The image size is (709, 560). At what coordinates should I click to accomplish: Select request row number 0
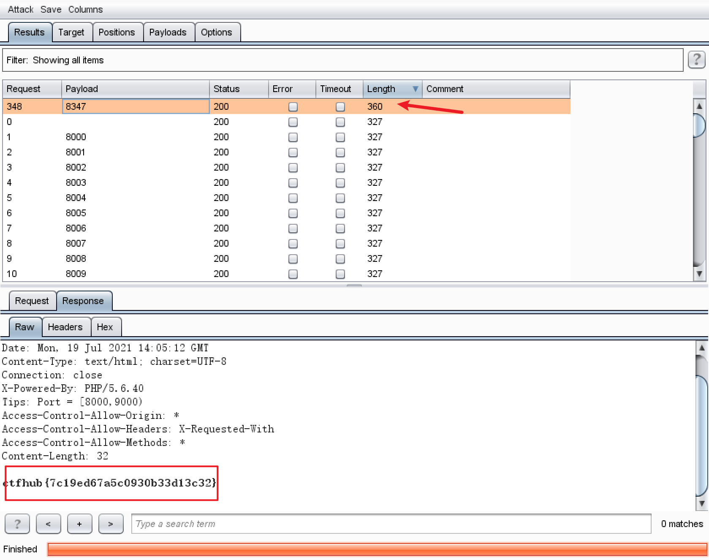click(287, 122)
